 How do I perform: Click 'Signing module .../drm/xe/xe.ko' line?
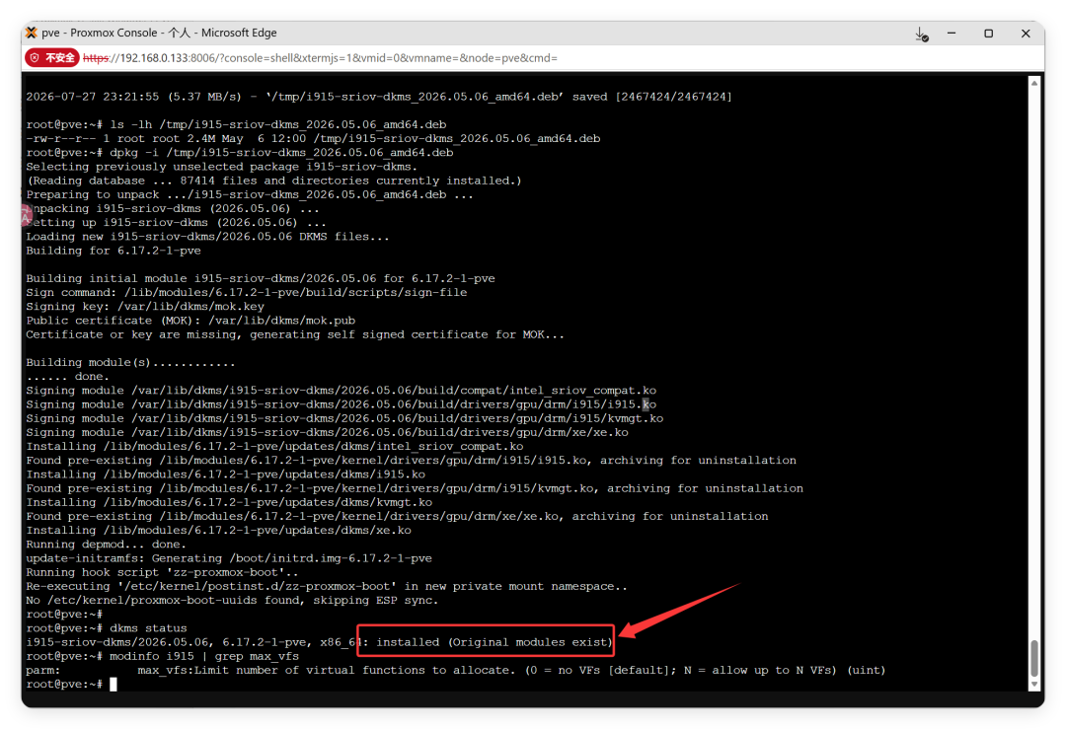(x=327, y=433)
